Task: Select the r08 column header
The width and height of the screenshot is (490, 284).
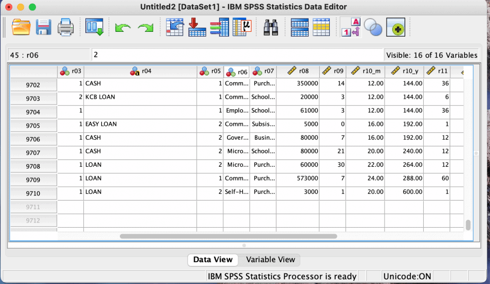Action: [298, 71]
